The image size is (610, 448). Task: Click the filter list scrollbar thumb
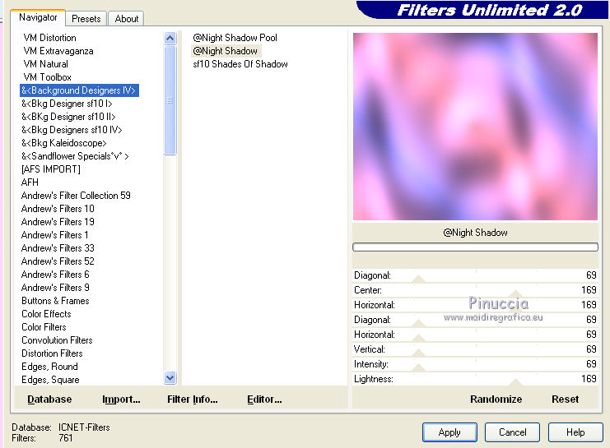tap(170, 100)
